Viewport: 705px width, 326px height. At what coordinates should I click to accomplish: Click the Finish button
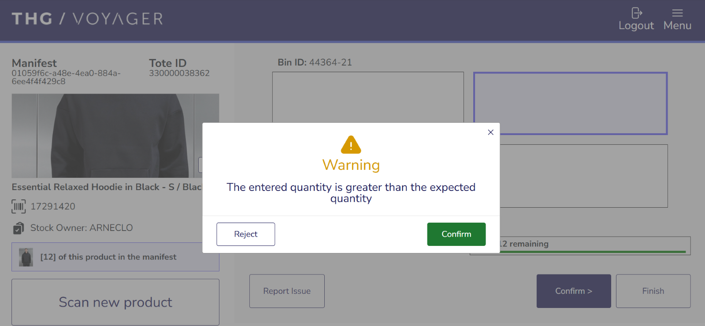[x=653, y=291]
